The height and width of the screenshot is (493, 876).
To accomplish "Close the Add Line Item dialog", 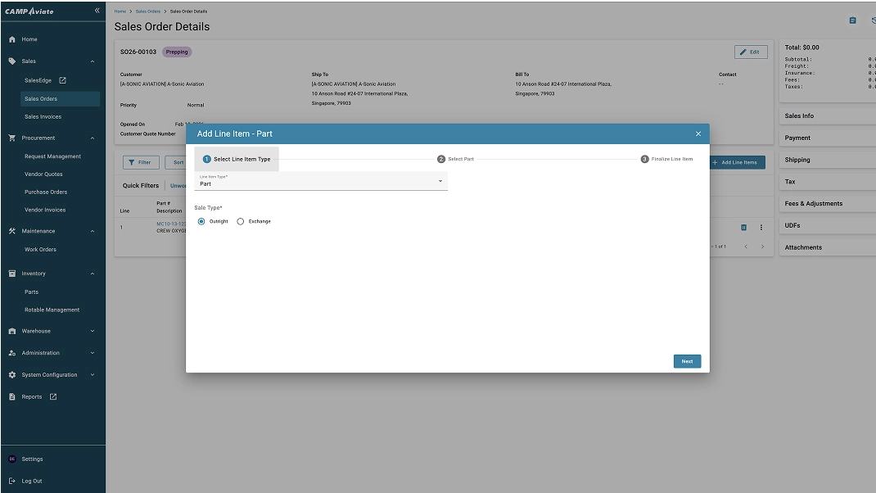I will (x=698, y=133).
